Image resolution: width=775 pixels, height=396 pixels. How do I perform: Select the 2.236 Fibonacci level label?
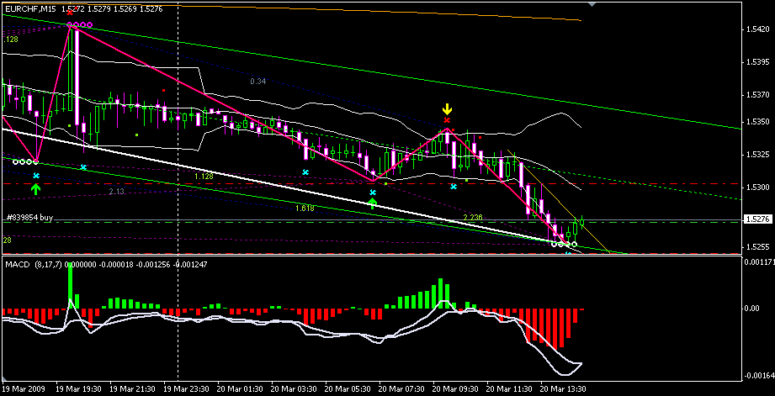(x=473, y=217)
